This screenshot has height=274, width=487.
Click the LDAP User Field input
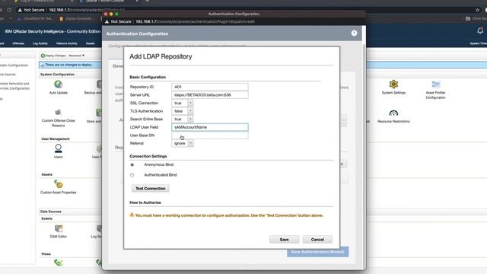[210, 127]
